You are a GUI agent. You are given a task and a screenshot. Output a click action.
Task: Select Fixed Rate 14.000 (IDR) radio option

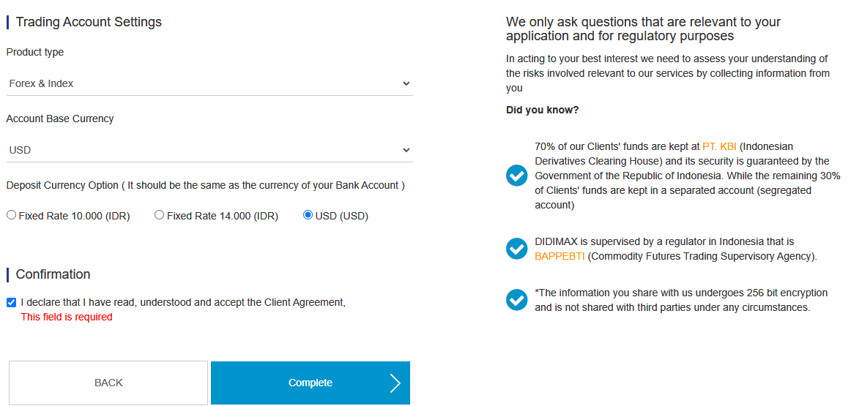[x=159, y=215]
